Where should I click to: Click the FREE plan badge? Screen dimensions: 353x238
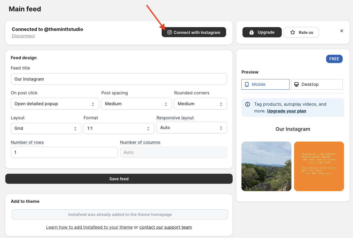[x=334, y=59]
